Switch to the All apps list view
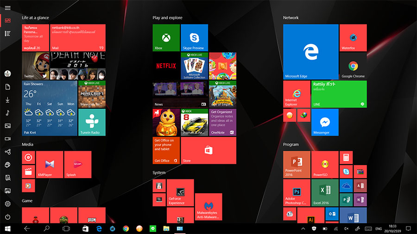417x234 pixels. coord(7,33)
